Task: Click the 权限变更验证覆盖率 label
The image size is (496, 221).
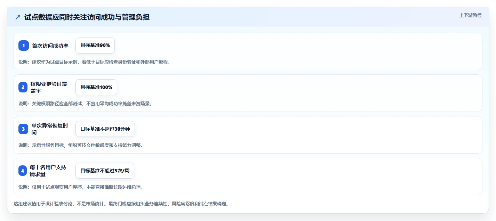Action: [49, 87]
